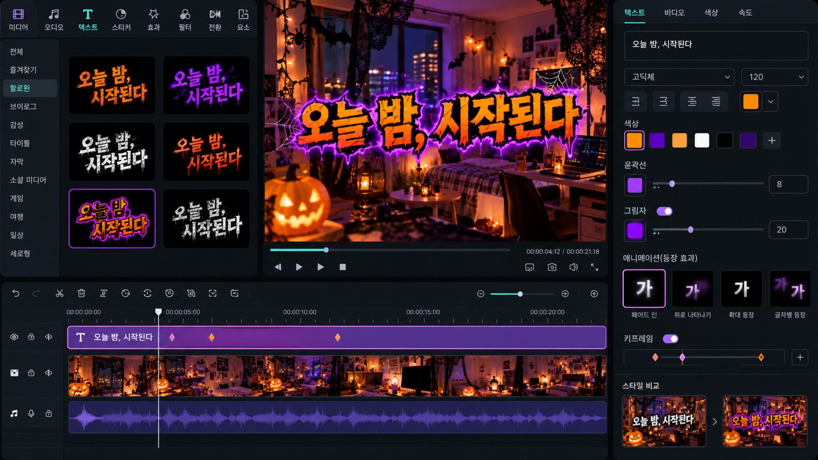Select the white color swatch
818x460 pixels.
point(702,141)
